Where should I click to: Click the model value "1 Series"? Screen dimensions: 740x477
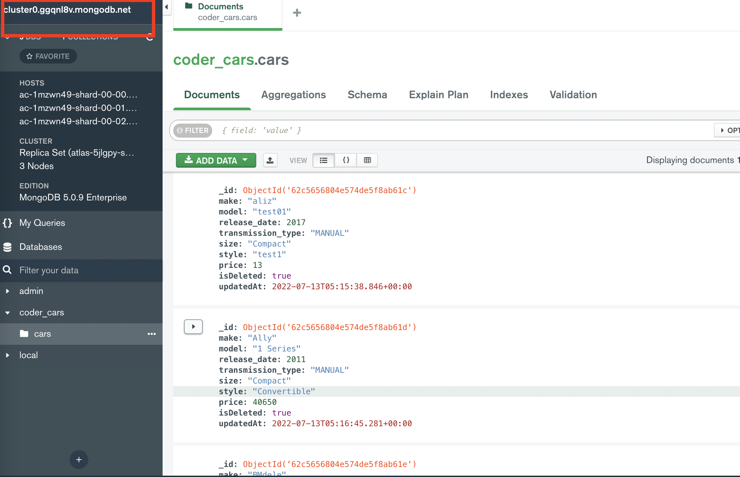coord(277,349)
